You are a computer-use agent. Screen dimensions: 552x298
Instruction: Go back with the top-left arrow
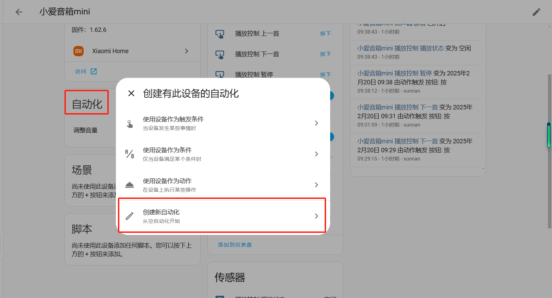coord(19,12)
